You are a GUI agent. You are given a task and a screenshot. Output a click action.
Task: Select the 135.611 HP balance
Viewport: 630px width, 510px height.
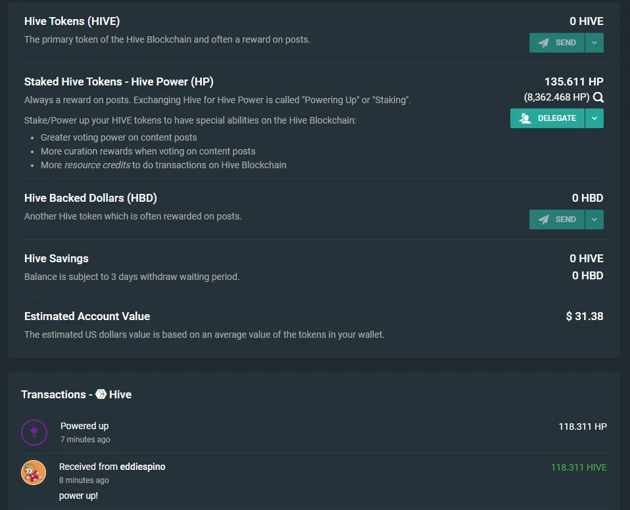tap(573, 81)
